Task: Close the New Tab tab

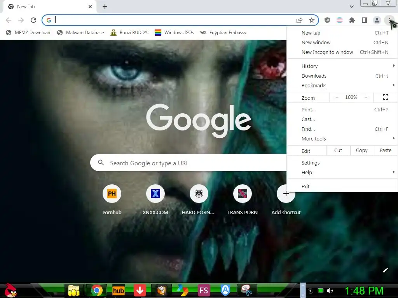Action: [x=90, y=7]
